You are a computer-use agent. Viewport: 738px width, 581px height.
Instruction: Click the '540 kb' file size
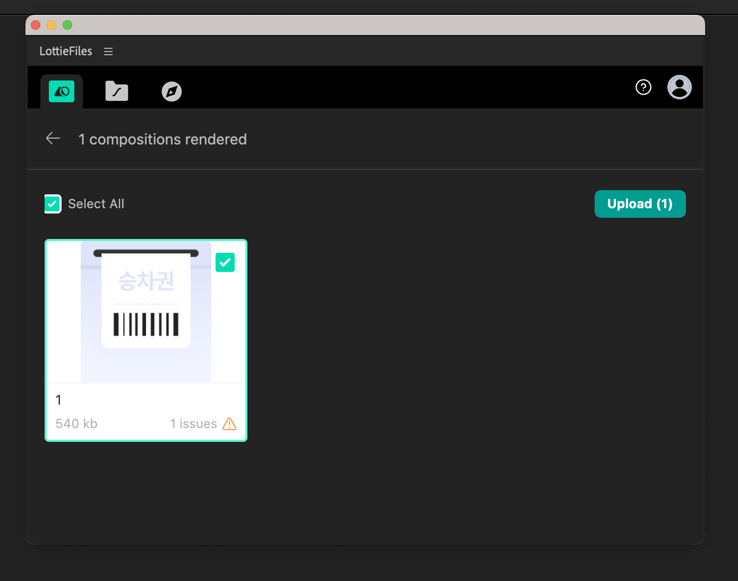tap(76, 424)
